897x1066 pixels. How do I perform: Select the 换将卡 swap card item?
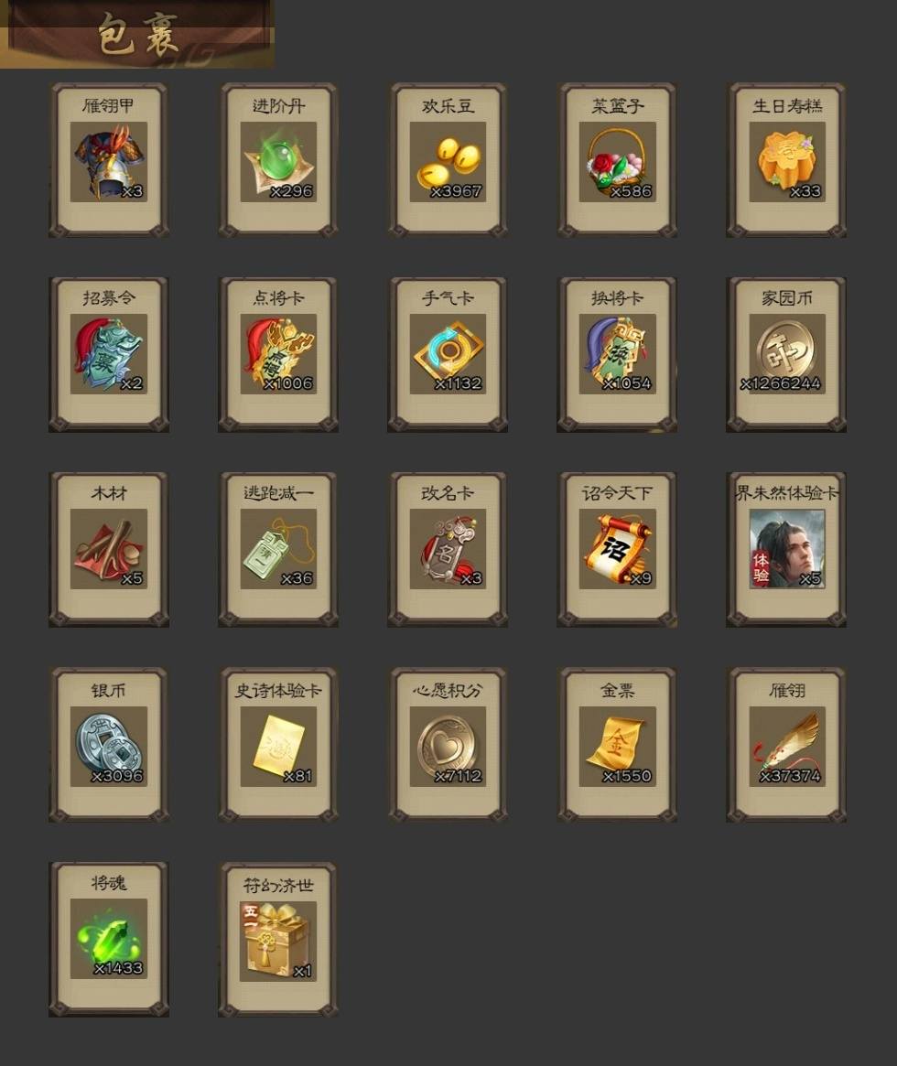tap(618, 354)
